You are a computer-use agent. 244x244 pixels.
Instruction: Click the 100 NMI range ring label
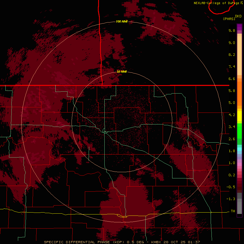click(x=122, y=21)
